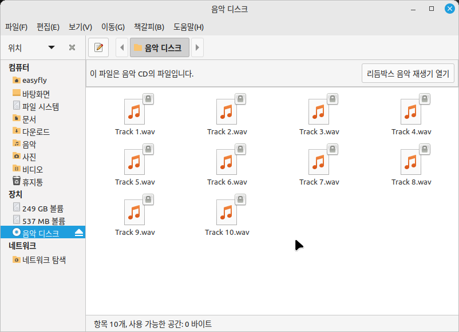Select the Track 5.wav file icon

tap(134, 162)
